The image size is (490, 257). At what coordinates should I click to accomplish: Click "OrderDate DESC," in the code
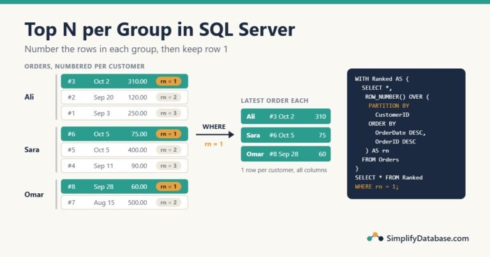pos(400,133)
